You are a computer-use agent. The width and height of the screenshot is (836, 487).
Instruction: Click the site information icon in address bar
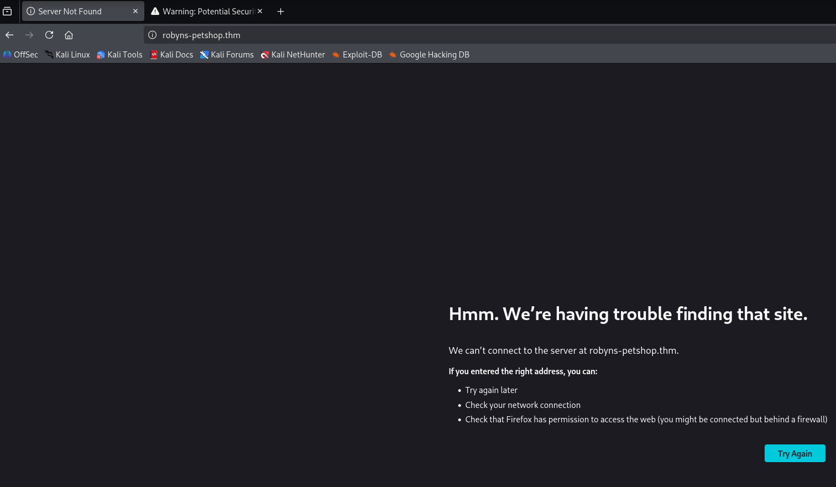point(153,35)
